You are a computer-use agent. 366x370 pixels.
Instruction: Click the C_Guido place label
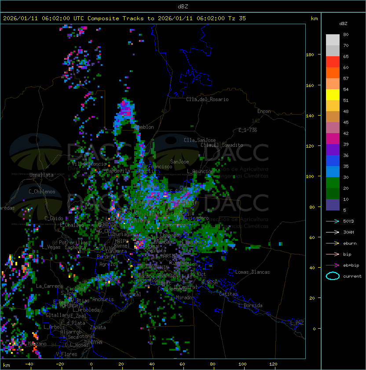pyautogui.click(x=54, y=218)
